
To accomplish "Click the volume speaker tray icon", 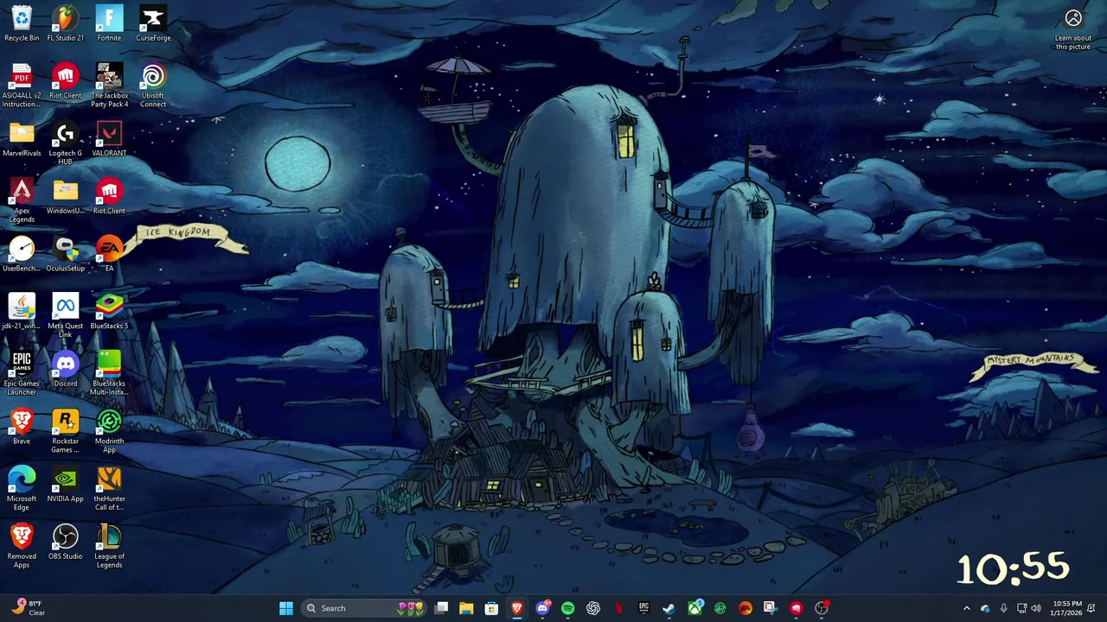I will pos(1036,608).
